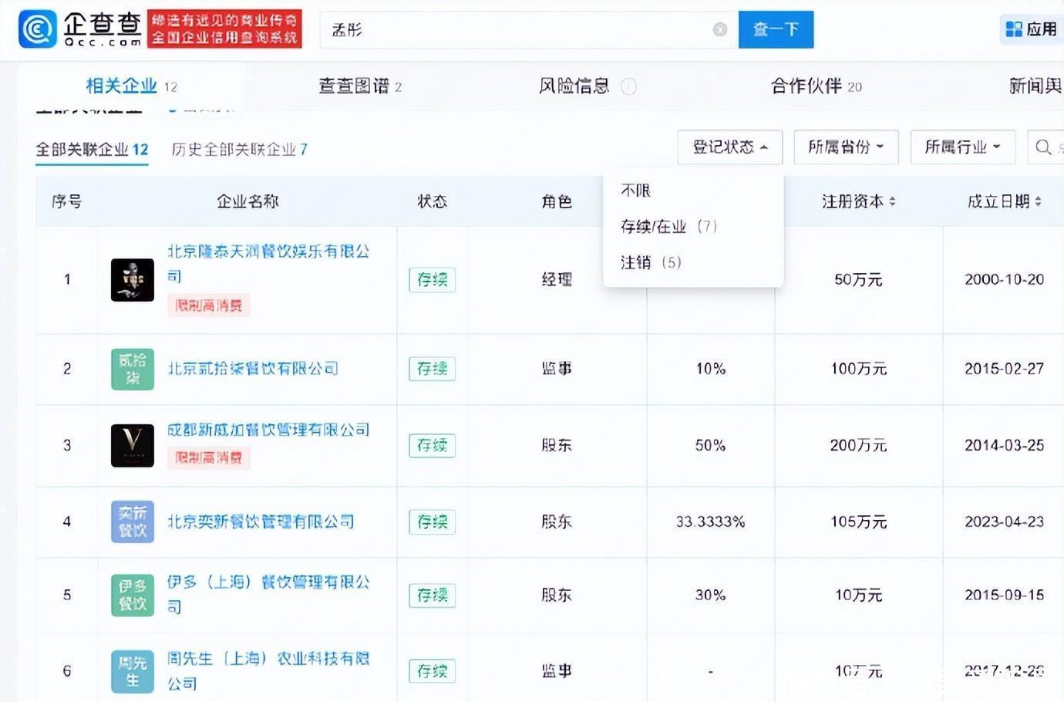Image resolution: width=1064 pixels, height=702 pixels.
Task: Select 存续/在业 (7) option
Action: click(669, 226)
